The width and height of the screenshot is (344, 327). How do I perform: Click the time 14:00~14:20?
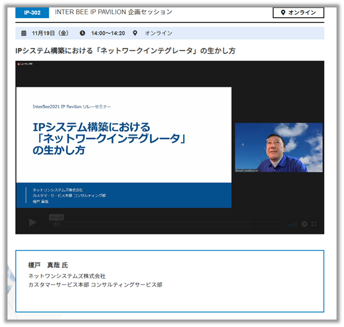[x=108, y=34]
